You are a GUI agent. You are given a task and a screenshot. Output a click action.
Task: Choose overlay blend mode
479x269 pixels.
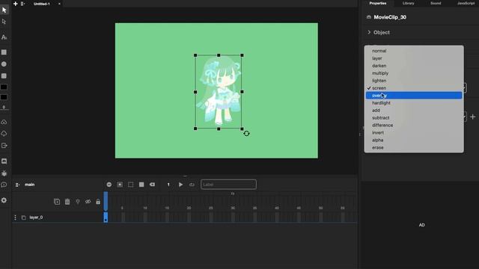point(414,96)
